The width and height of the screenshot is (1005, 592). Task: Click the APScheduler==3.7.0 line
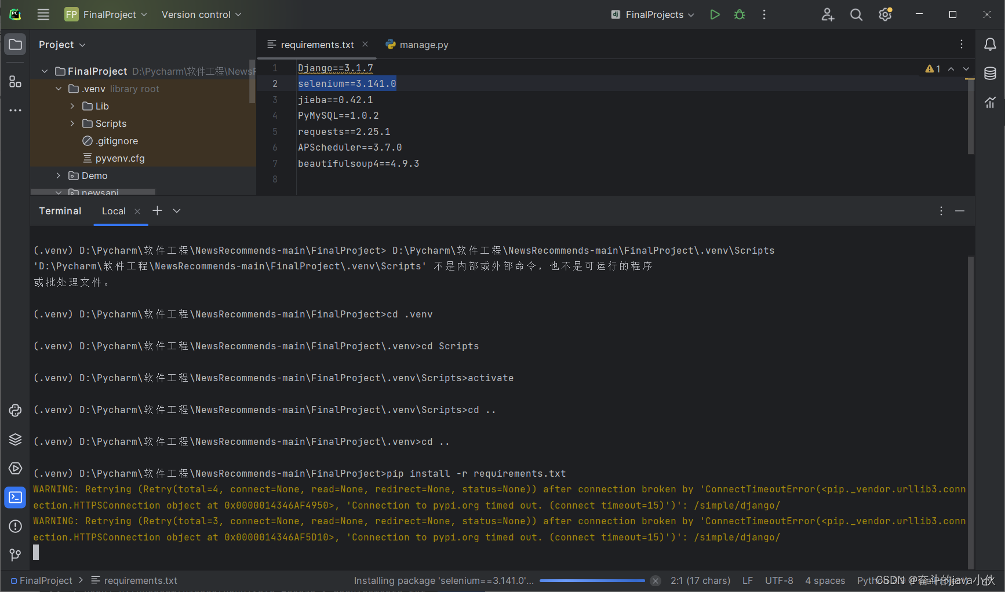[x=350, y=147]
